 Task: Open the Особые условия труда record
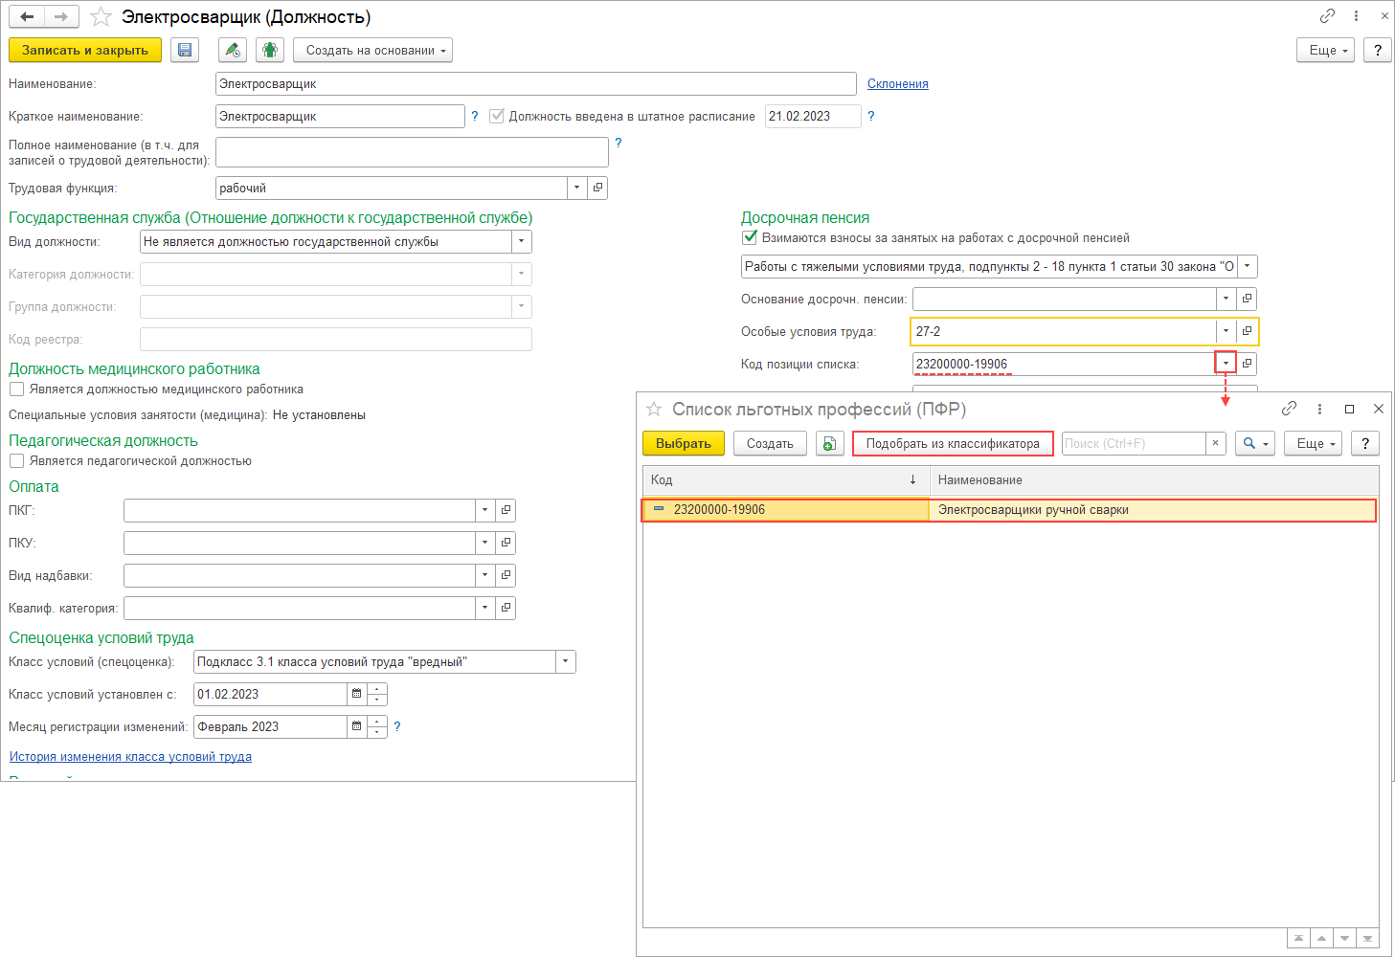pyautogui.click(x=1247, y=331)
